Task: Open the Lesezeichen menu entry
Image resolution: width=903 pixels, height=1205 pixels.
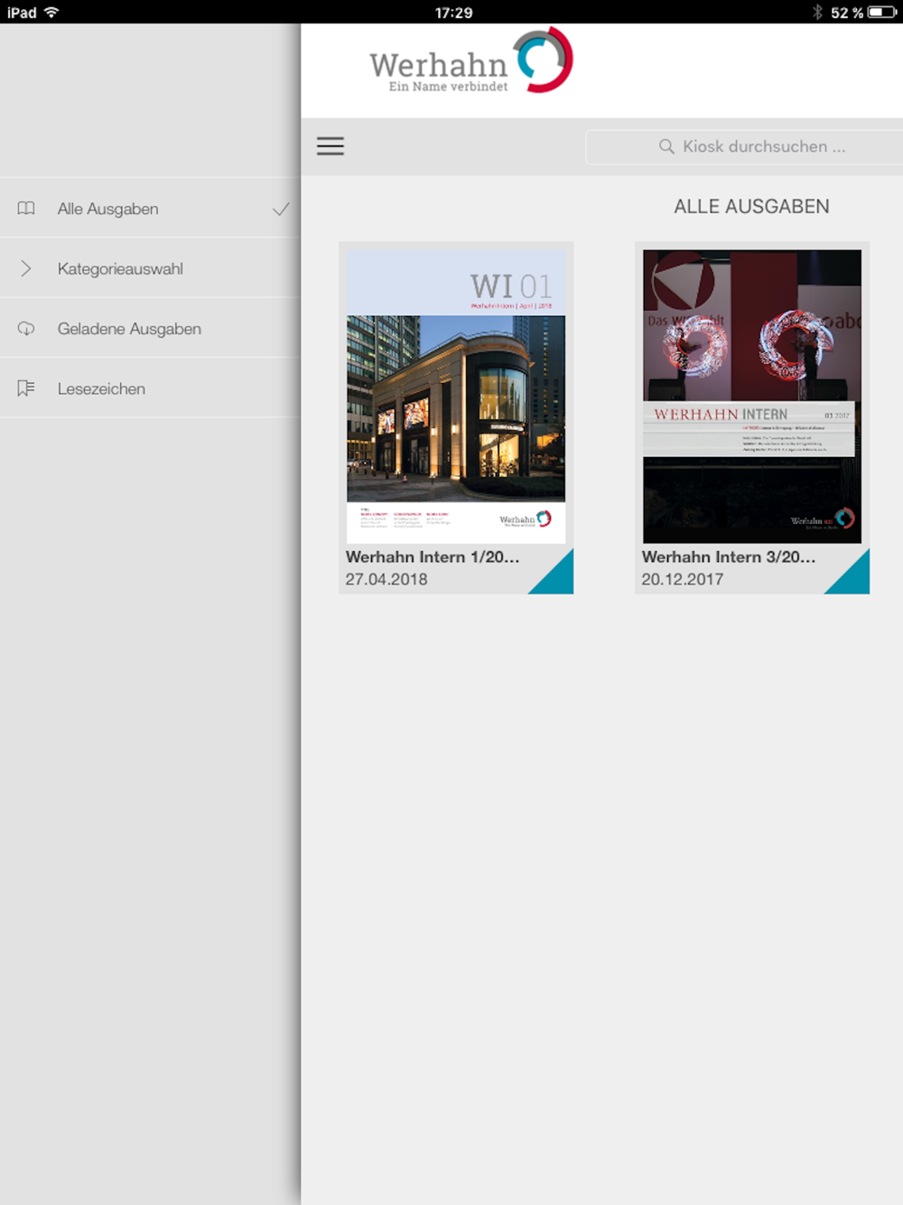Action: coord(150,388)
